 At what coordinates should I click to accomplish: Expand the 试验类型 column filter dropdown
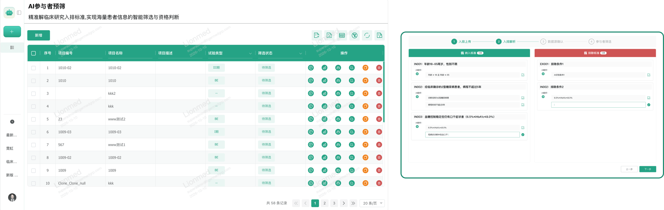[250, 54]
